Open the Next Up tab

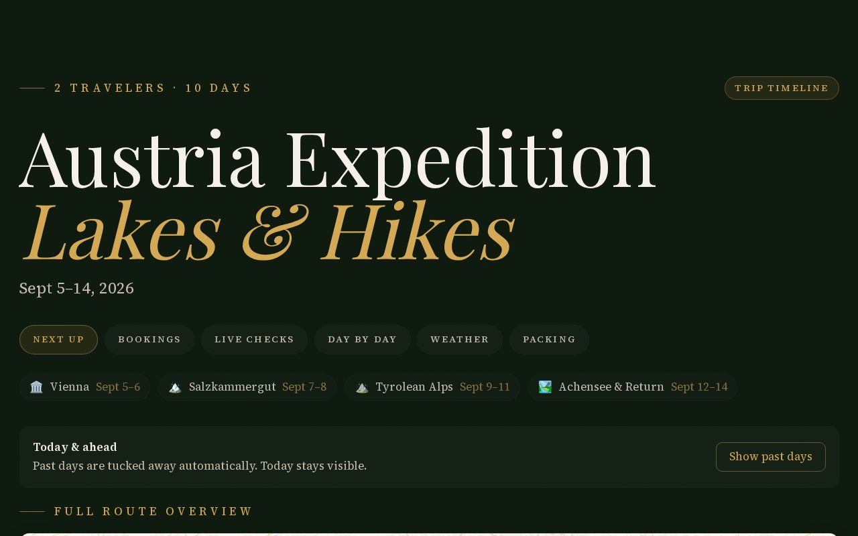pyautogui.click(x=58, y=340)
